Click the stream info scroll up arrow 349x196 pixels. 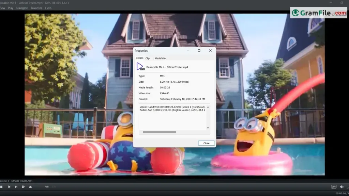[x=208, y=107]
